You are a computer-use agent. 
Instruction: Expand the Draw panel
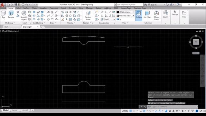tap(53, 23)
